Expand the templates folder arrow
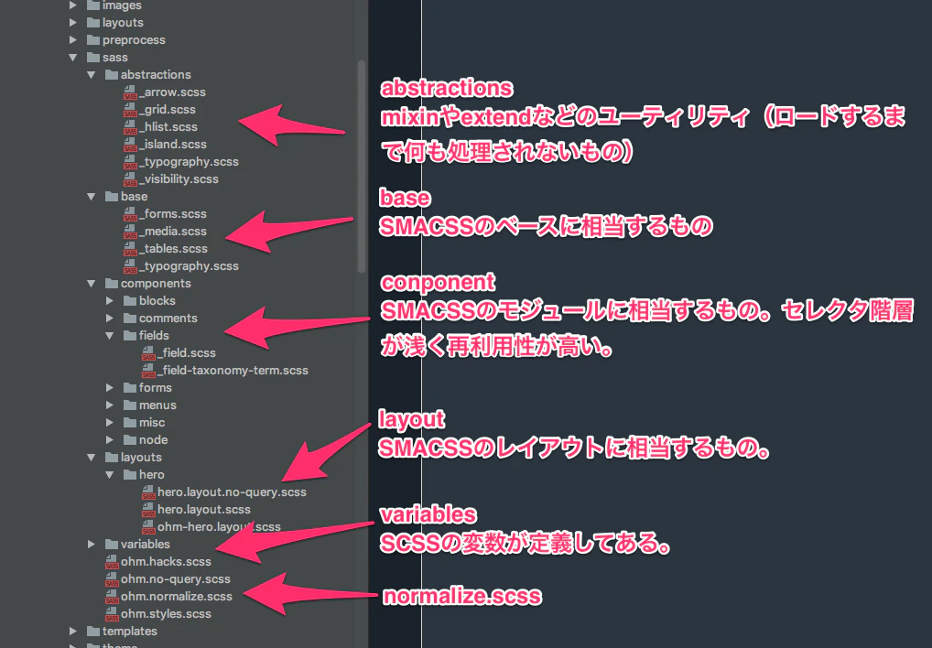Screen dimensions: 932x648 [x=72, y=631]
